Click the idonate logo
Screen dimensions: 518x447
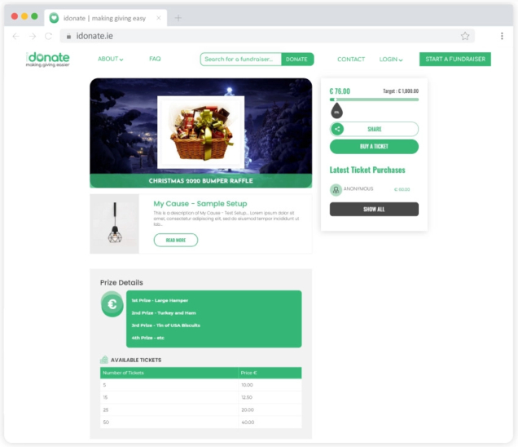click(x=47, y=60)
